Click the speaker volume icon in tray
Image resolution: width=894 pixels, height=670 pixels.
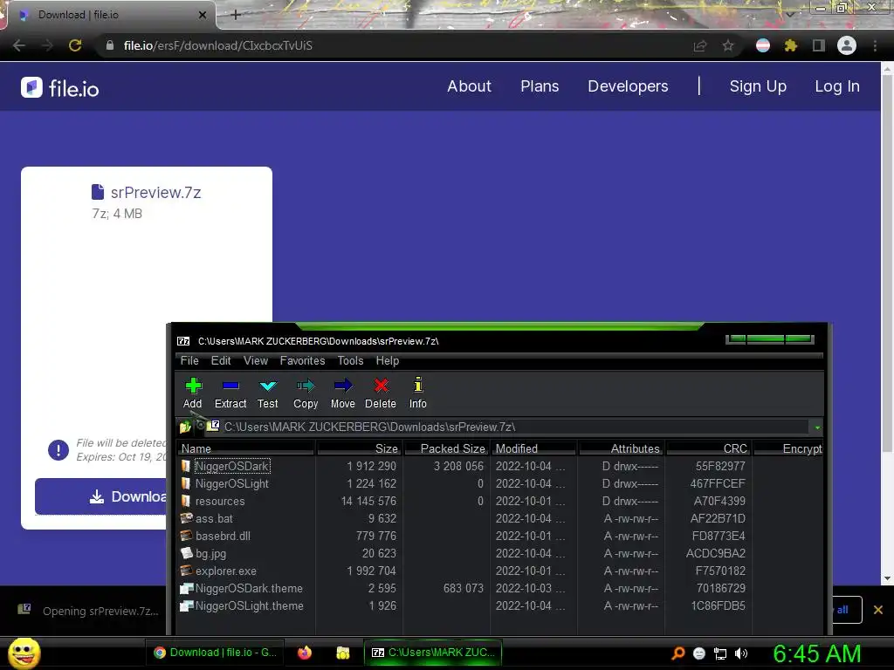(x=740, y=653)
